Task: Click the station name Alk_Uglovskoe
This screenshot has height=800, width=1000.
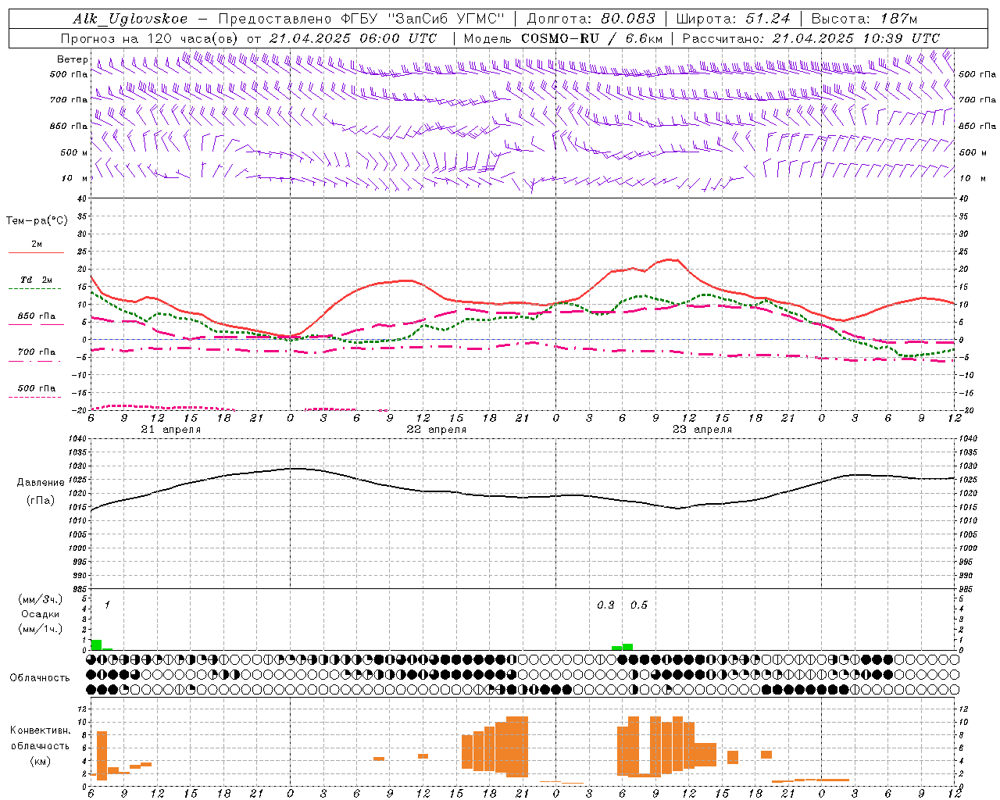Action: 130,19
